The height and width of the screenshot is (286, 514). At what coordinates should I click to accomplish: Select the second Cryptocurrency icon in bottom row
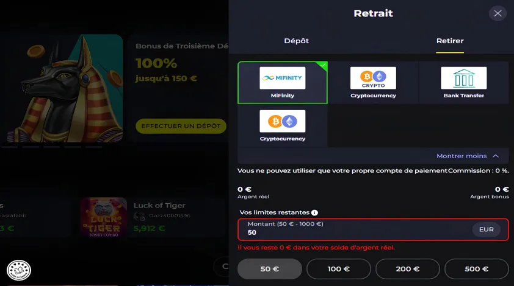(x=282, y=121)
